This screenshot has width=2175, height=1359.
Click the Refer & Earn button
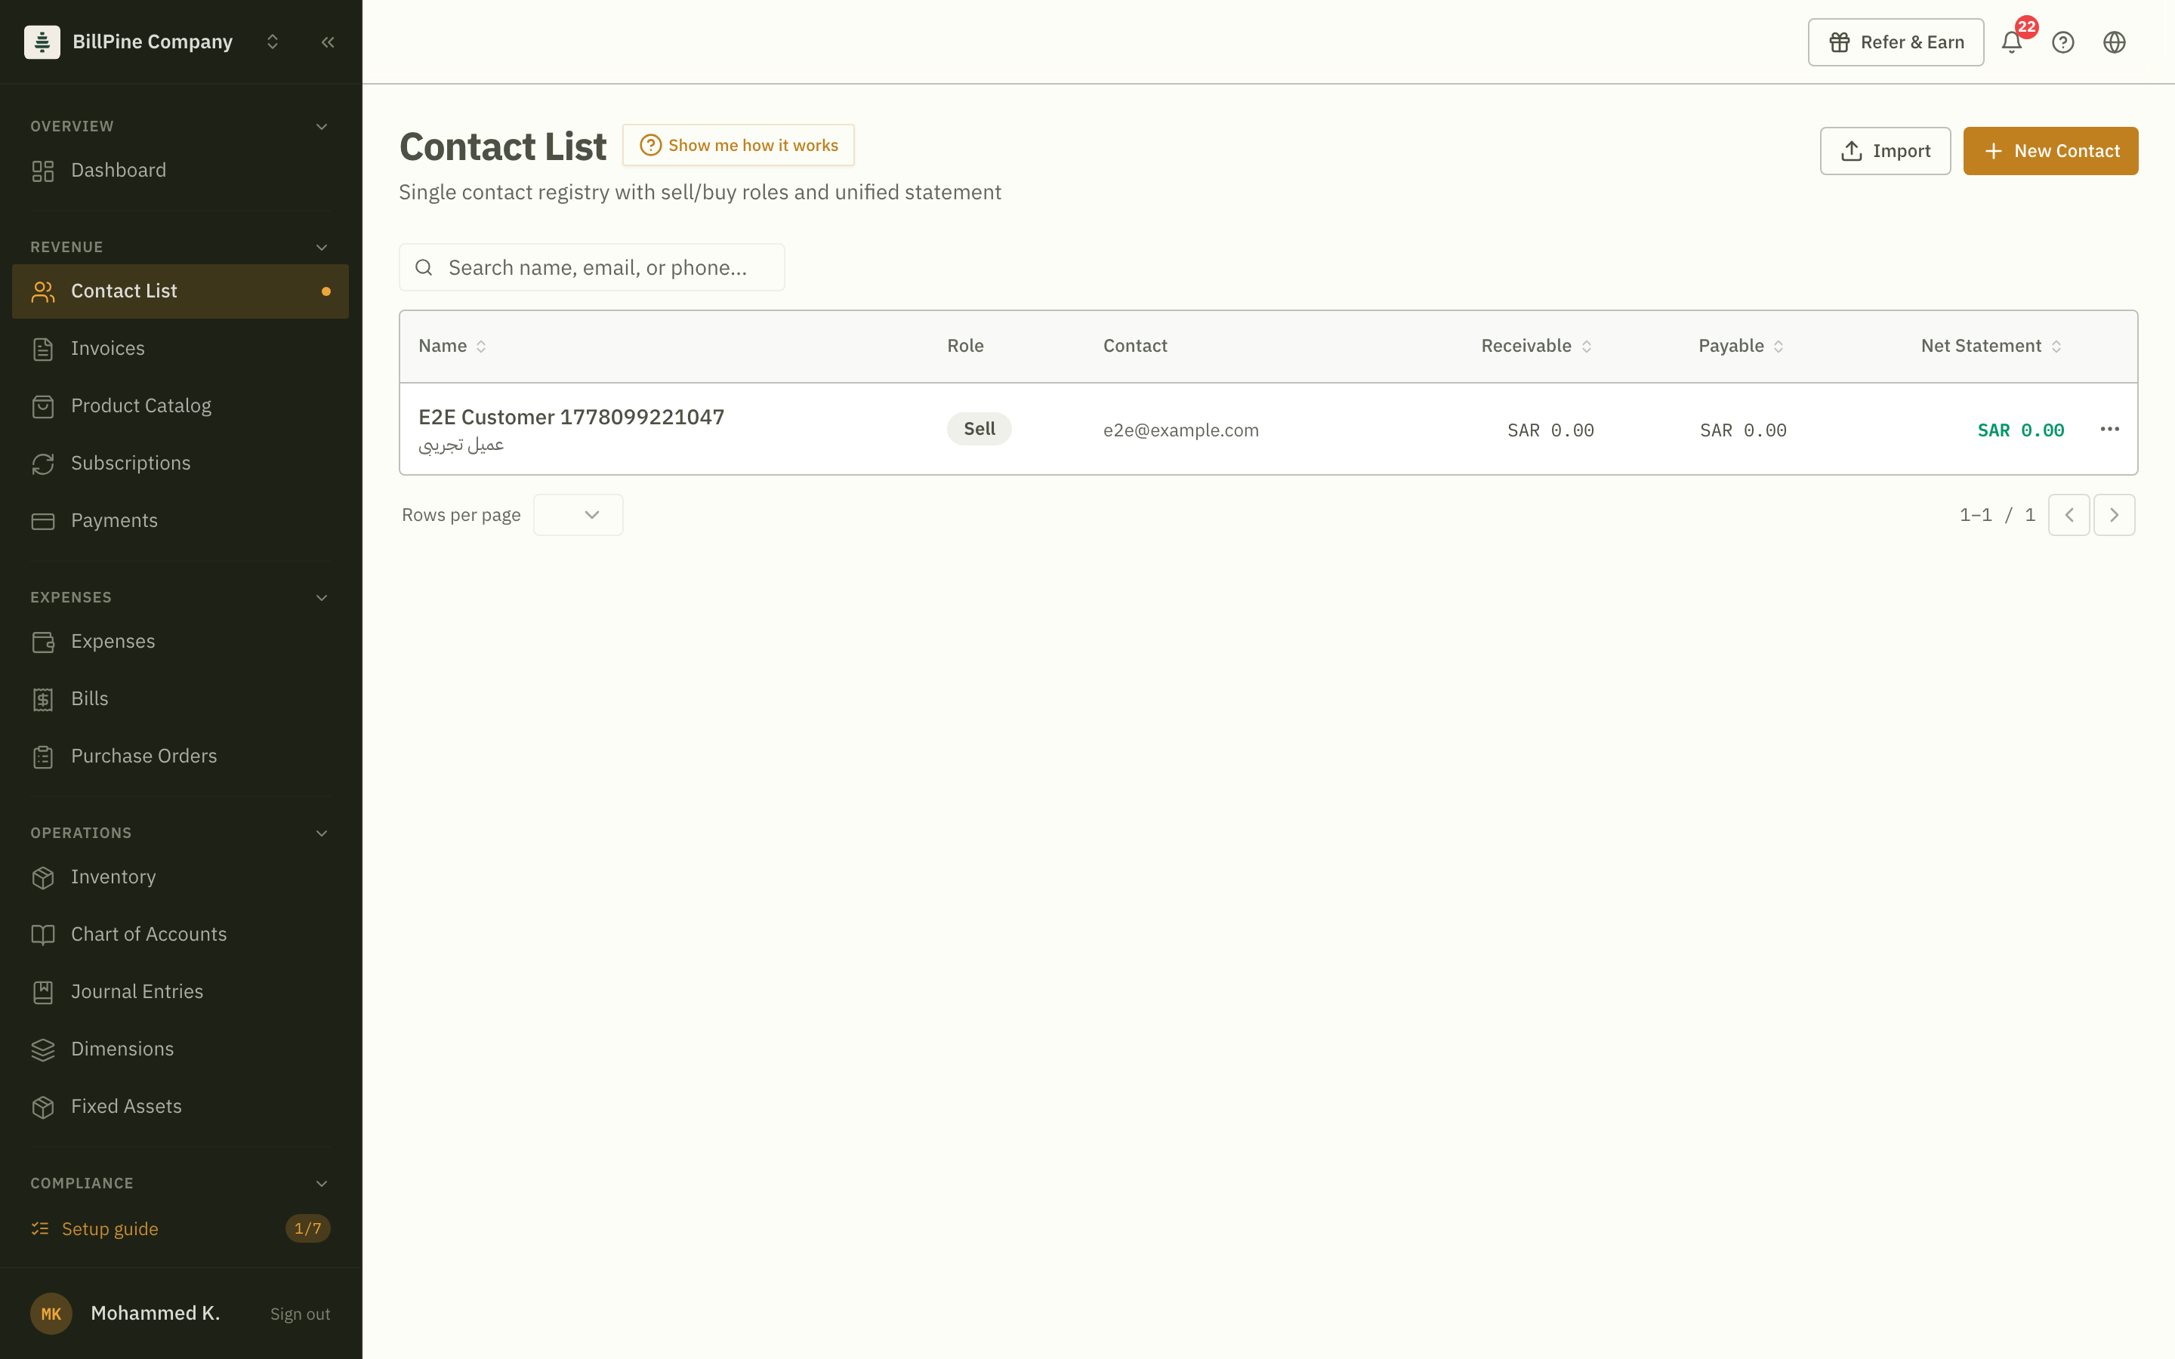pyautogui.click(x=1896, y=42)
